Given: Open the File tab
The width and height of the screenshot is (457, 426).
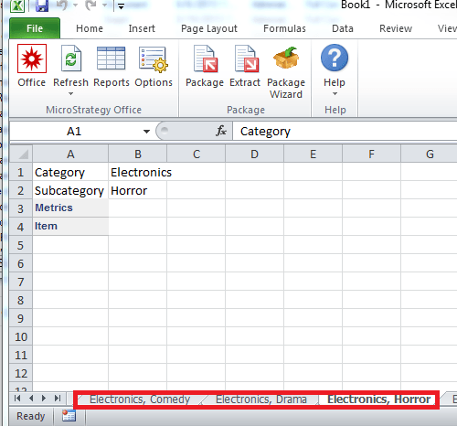Looking at the screenshot, I should (35, 28).
